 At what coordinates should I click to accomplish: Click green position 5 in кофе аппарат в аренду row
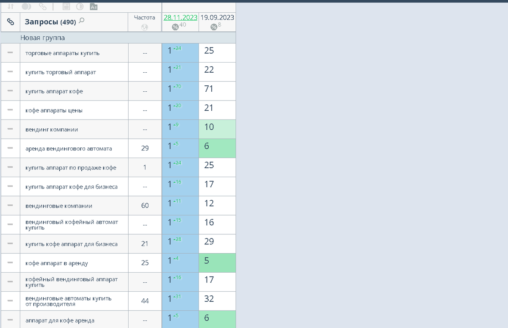click(217, 263)
